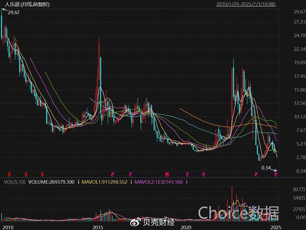Screen dimensions: 306x230
Task: Click the magenta C marker at 2020
Action: point(188,174)
